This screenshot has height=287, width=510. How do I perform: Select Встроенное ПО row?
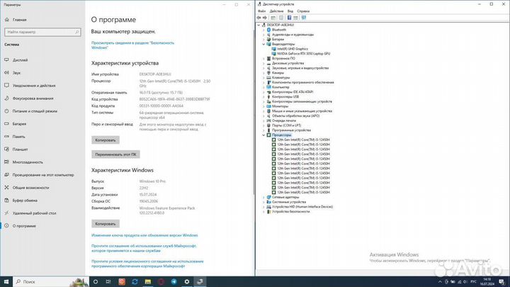click(x=283, y=58)
